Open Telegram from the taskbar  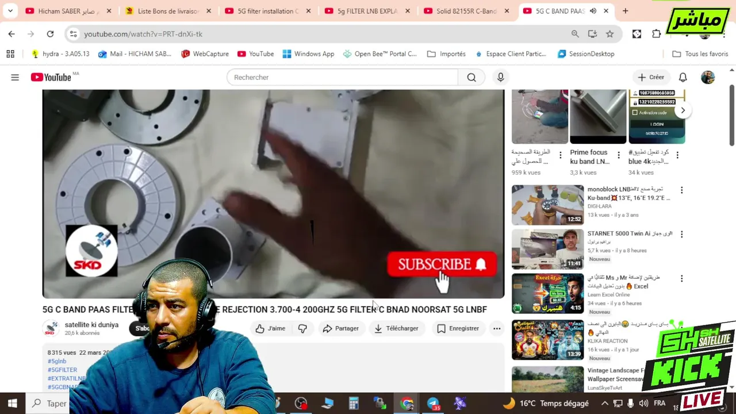(x=433, y=403)
